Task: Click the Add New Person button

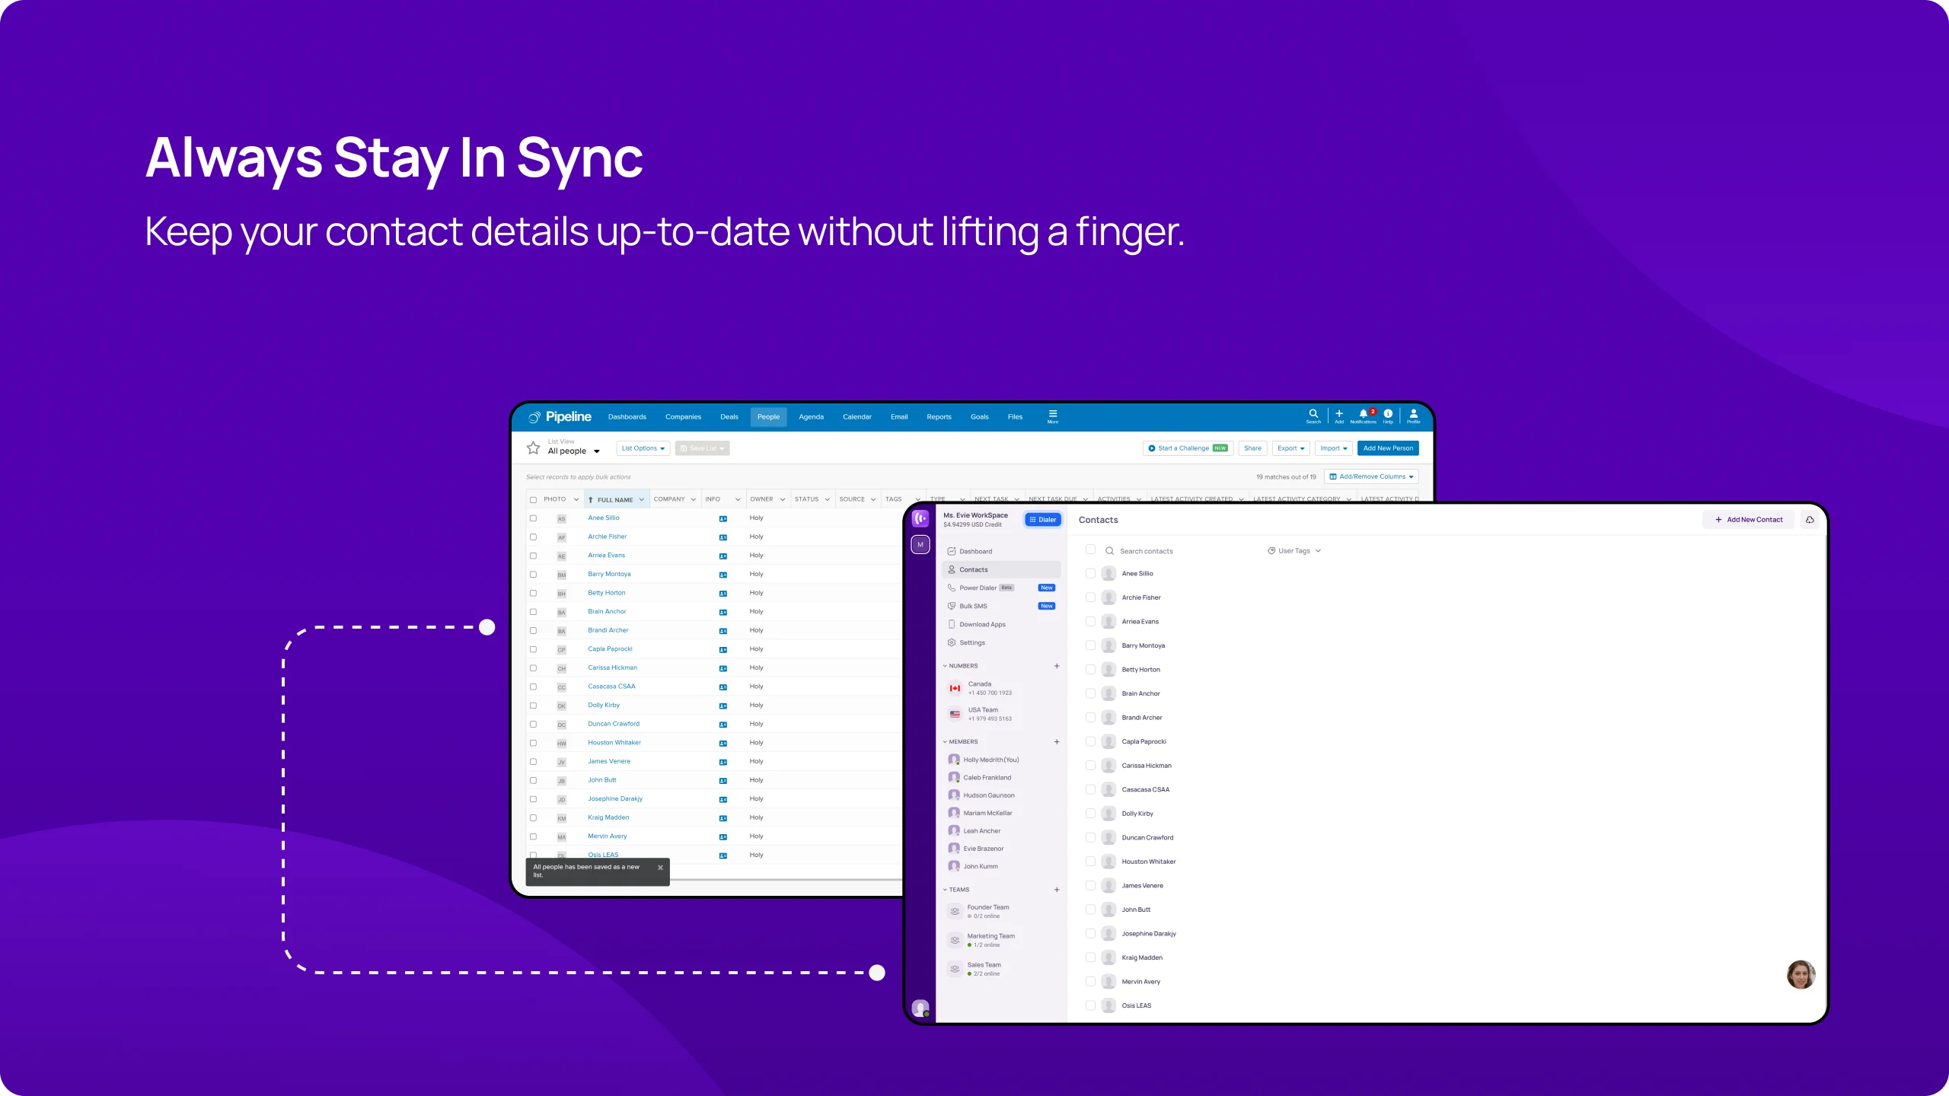Action: (1388, 448)
